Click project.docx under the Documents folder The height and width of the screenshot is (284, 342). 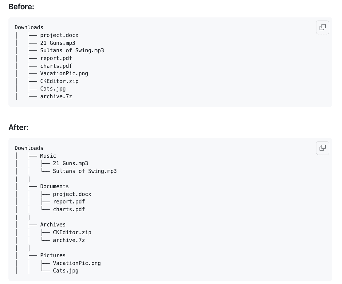pos(72,194)
